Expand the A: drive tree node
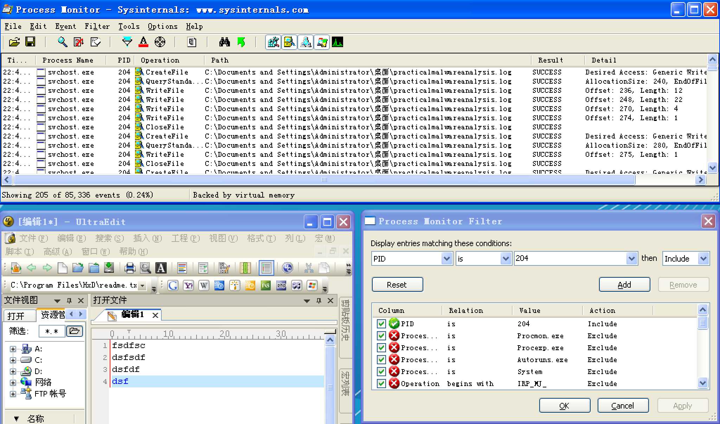Screen dimensions: 720x424 [13, 349]
